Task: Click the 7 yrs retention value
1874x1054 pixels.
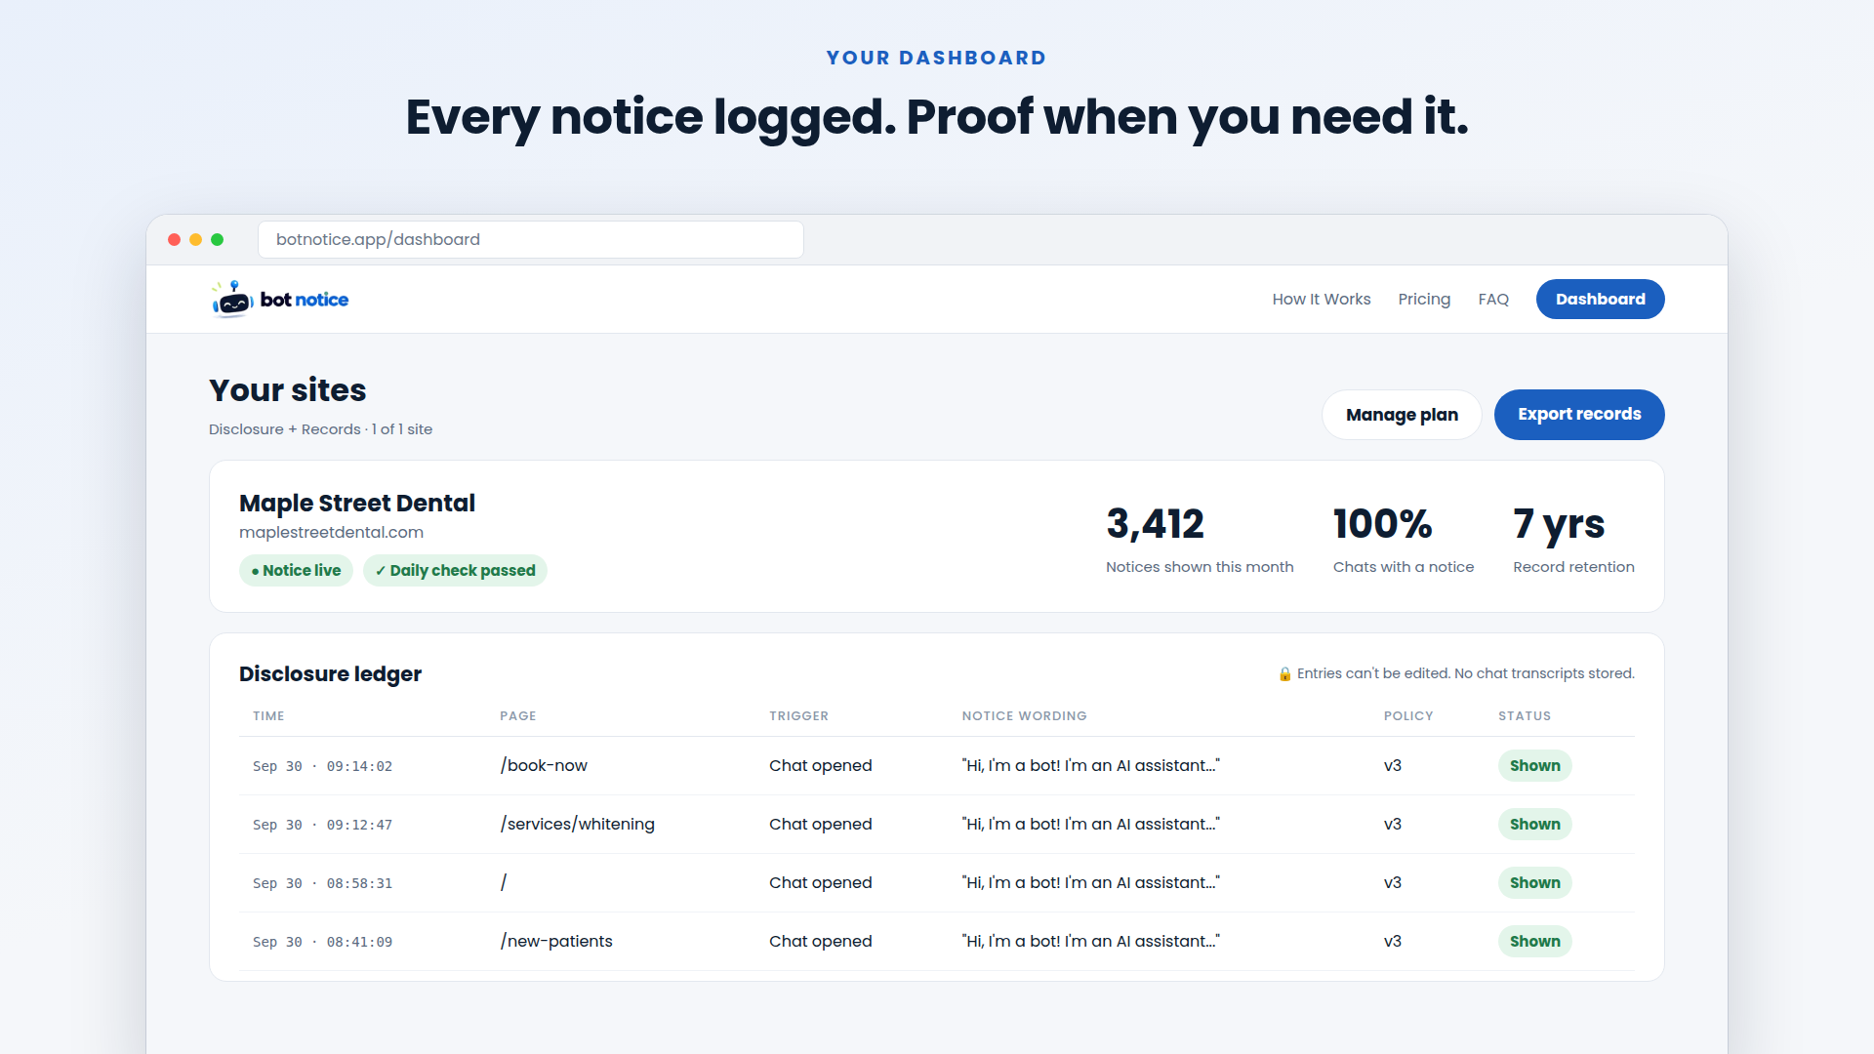Action: (1559, 525)
